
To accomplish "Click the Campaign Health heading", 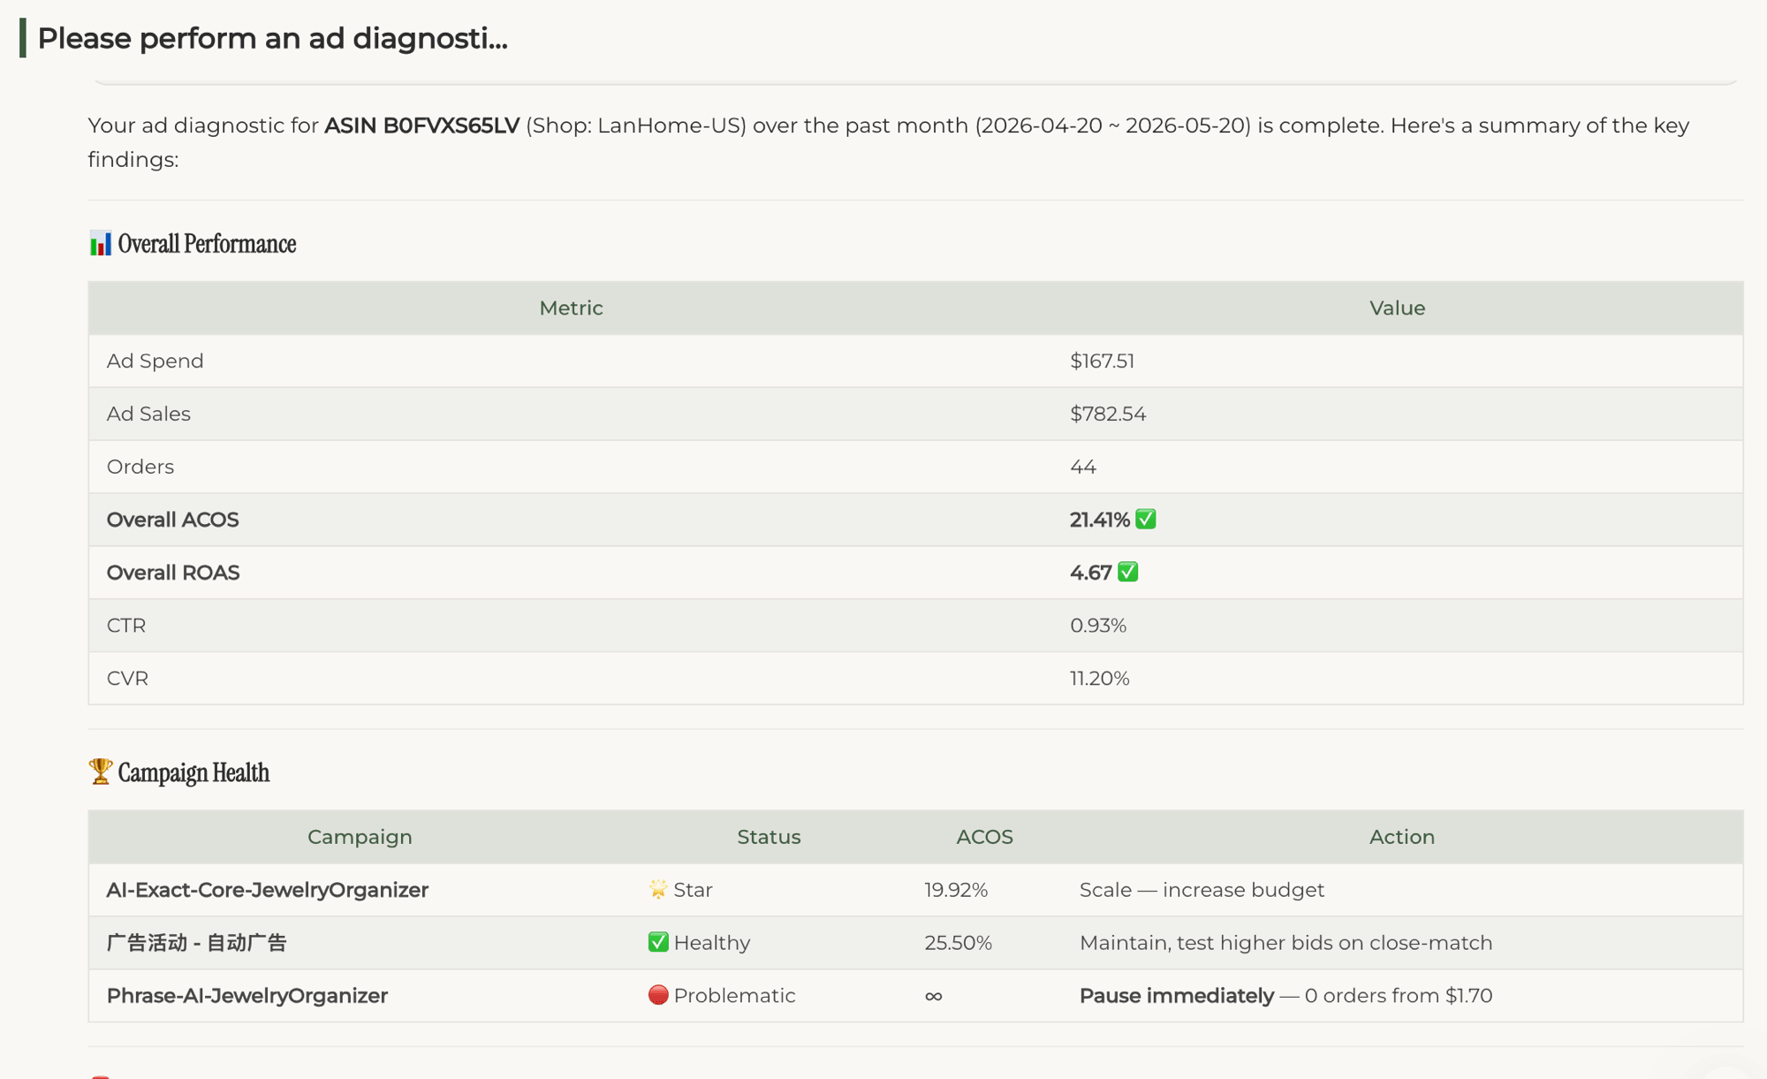I will [x=193, y=772].
